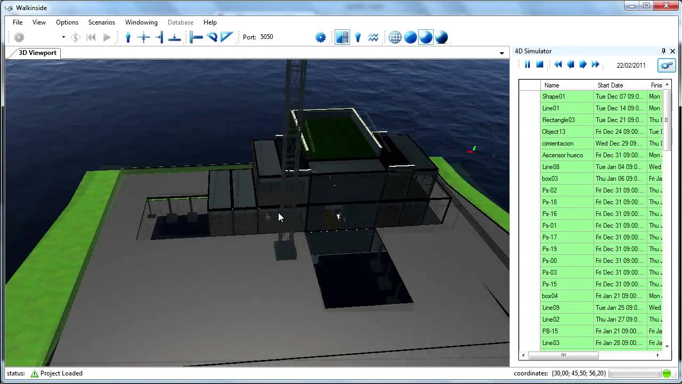682x384 pixels.
Task: Sort by the Start Date column header
Action: [x=620, y=85]
